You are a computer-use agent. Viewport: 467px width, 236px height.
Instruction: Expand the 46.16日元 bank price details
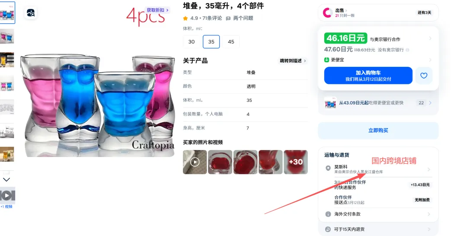point(430,38)
